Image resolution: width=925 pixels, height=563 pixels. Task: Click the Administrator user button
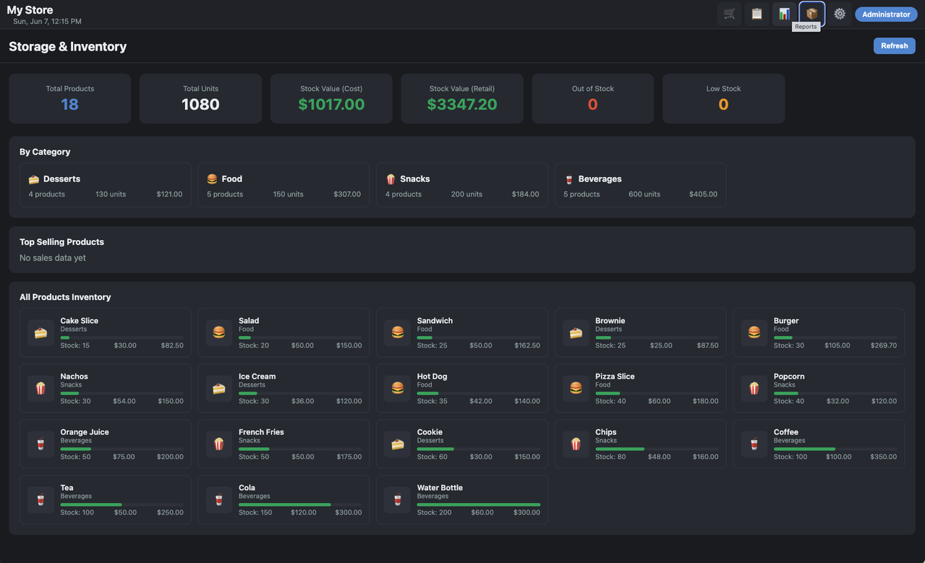coord(886,14)
